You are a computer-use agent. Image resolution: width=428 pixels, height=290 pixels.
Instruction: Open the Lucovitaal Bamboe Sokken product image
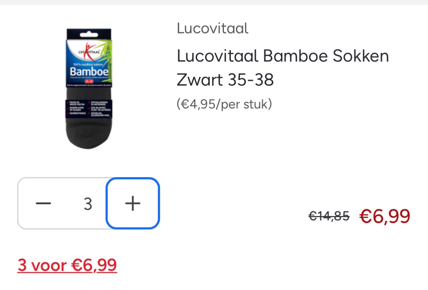click(x=88, y=87)
